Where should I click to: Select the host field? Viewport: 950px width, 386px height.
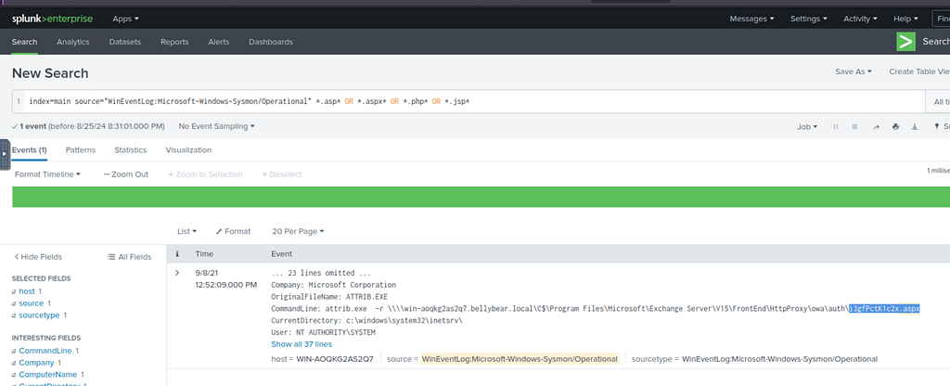[27, 290]
